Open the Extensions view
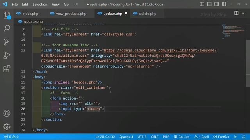Viewport: 250px width, 140px height. click(7, 69)
